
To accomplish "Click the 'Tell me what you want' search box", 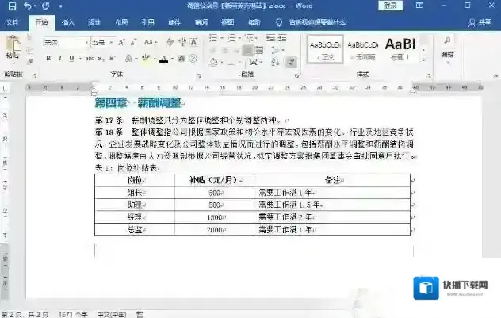I will pos(321,22).
